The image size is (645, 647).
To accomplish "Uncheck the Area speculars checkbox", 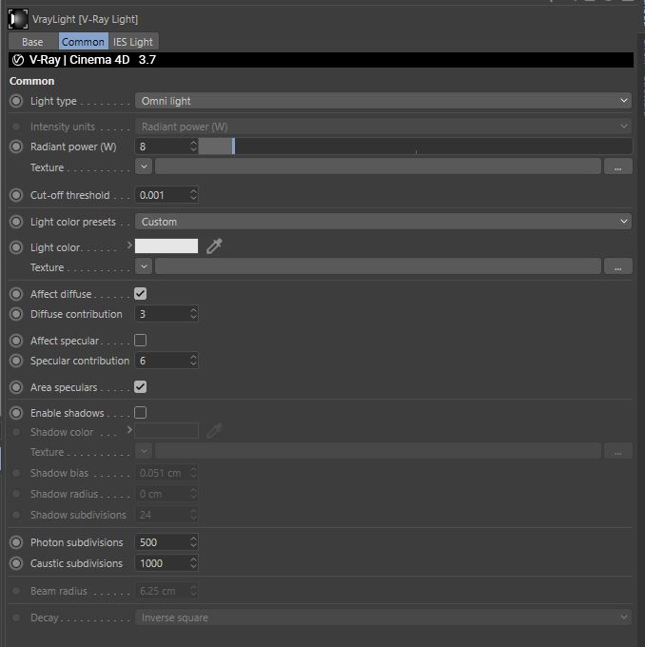I will click(x=140, y=387).
